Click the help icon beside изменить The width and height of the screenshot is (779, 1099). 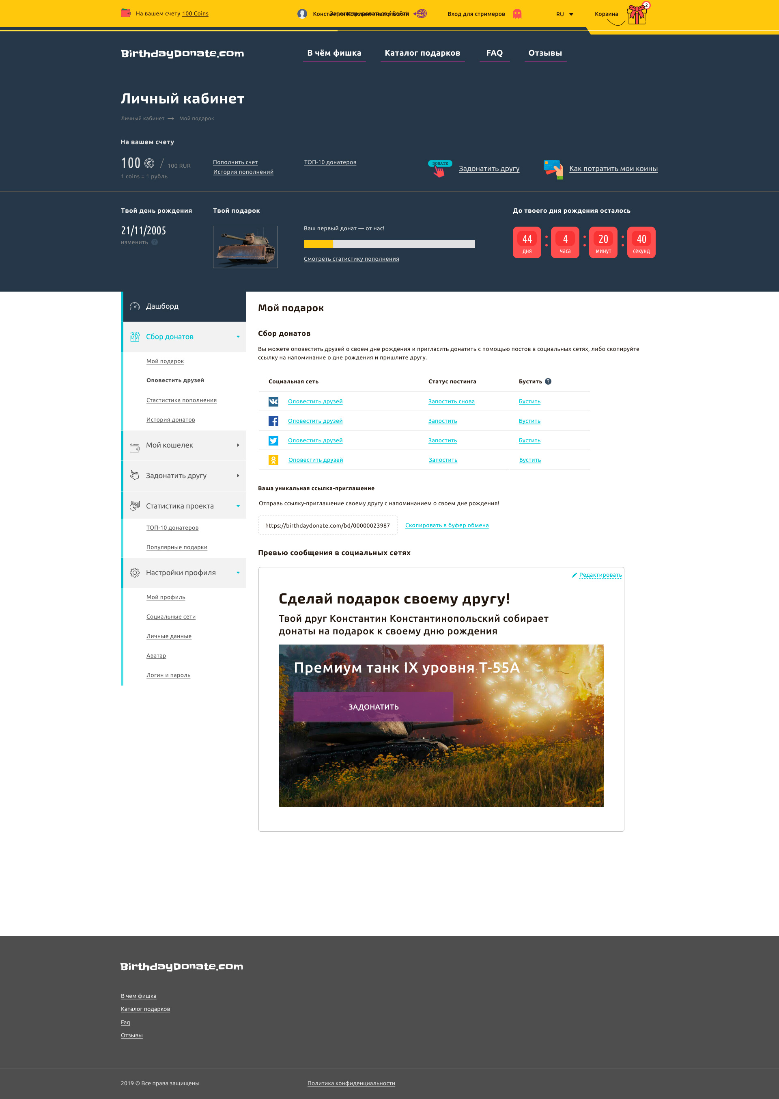coord(155,242)
